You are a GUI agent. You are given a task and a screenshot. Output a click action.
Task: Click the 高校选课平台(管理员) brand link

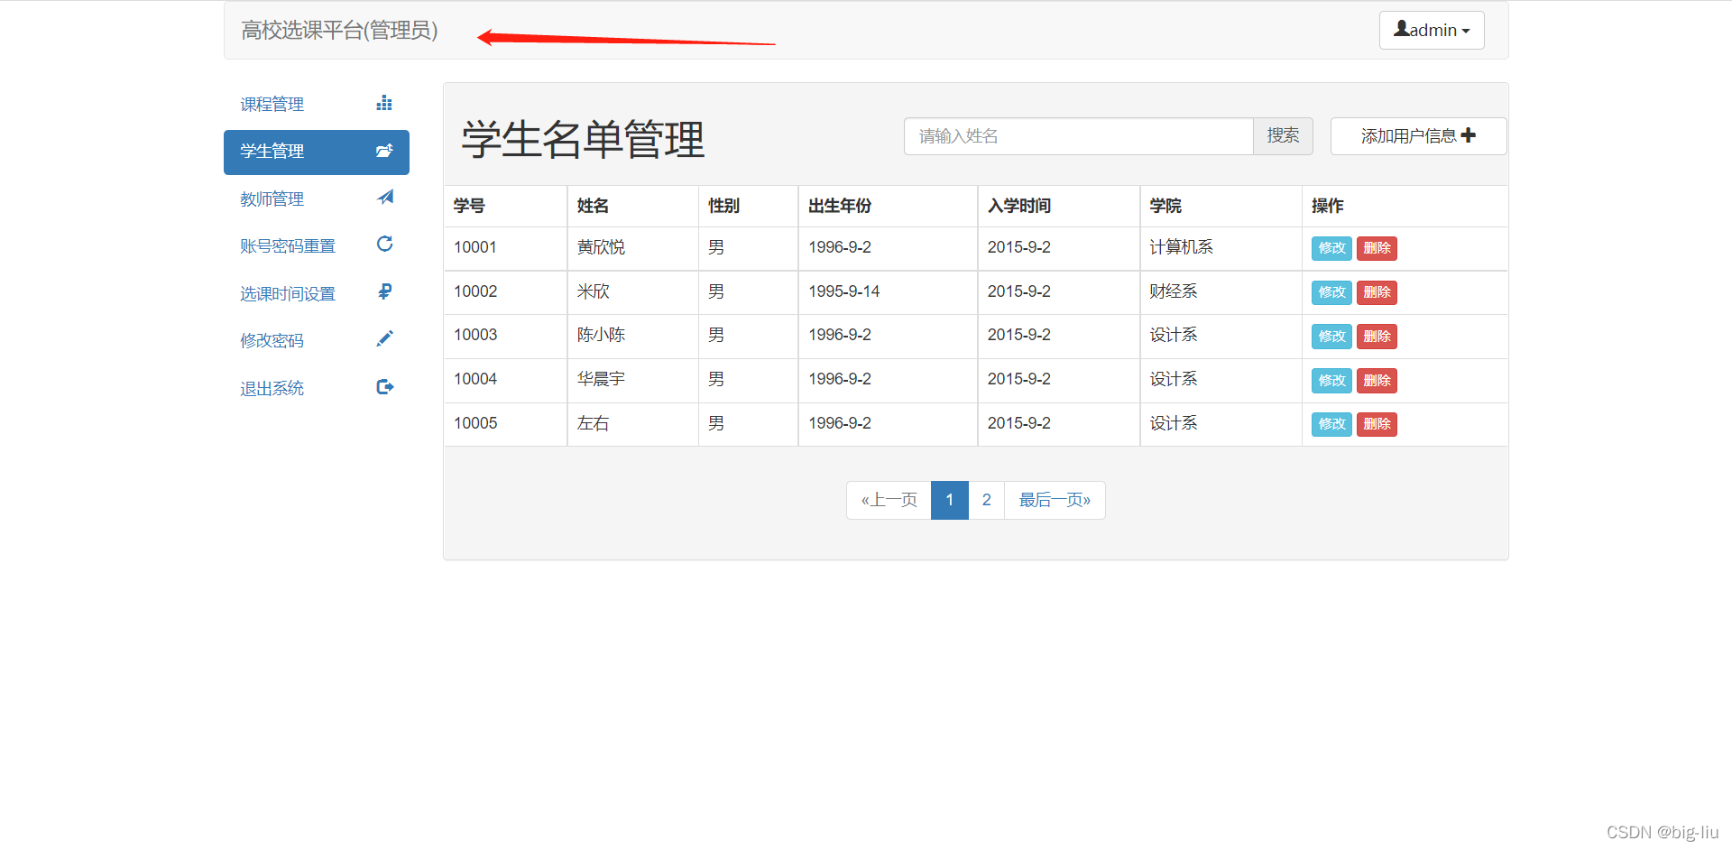pyautogui.click(x=339, y=31)
